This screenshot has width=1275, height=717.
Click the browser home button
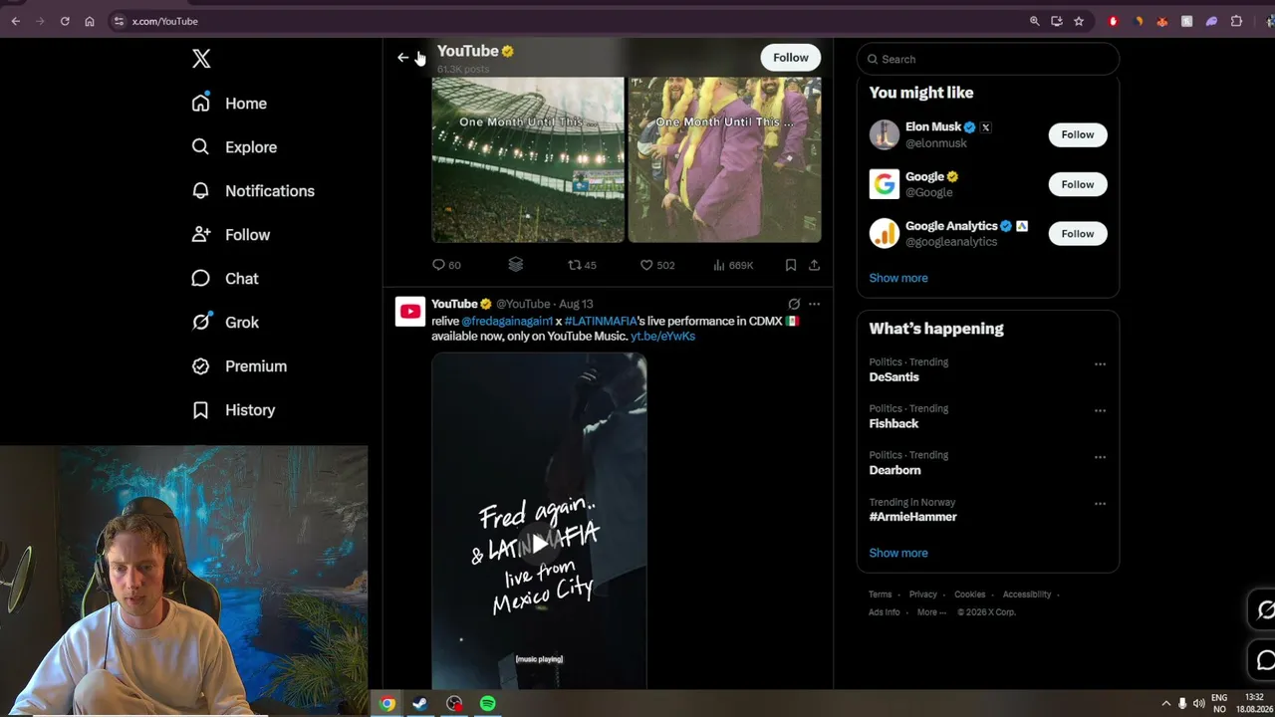[90, 21]
